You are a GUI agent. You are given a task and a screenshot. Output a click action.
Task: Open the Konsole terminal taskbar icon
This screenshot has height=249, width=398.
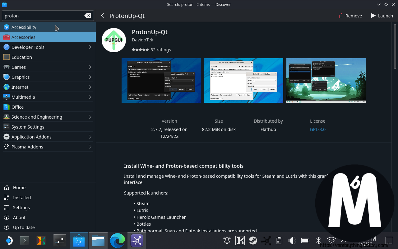pos(25,241)
